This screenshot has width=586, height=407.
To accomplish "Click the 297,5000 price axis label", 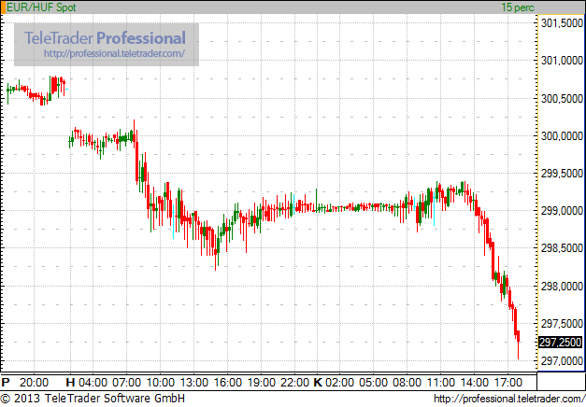I will pos(562,324).
